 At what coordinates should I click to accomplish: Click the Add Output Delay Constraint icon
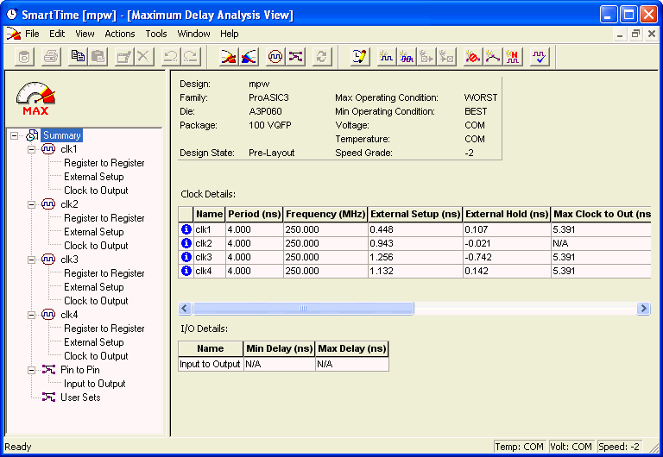(x=446, y=57)
